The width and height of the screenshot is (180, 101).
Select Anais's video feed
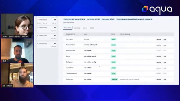pyautogui.click(x=17, y=26)
